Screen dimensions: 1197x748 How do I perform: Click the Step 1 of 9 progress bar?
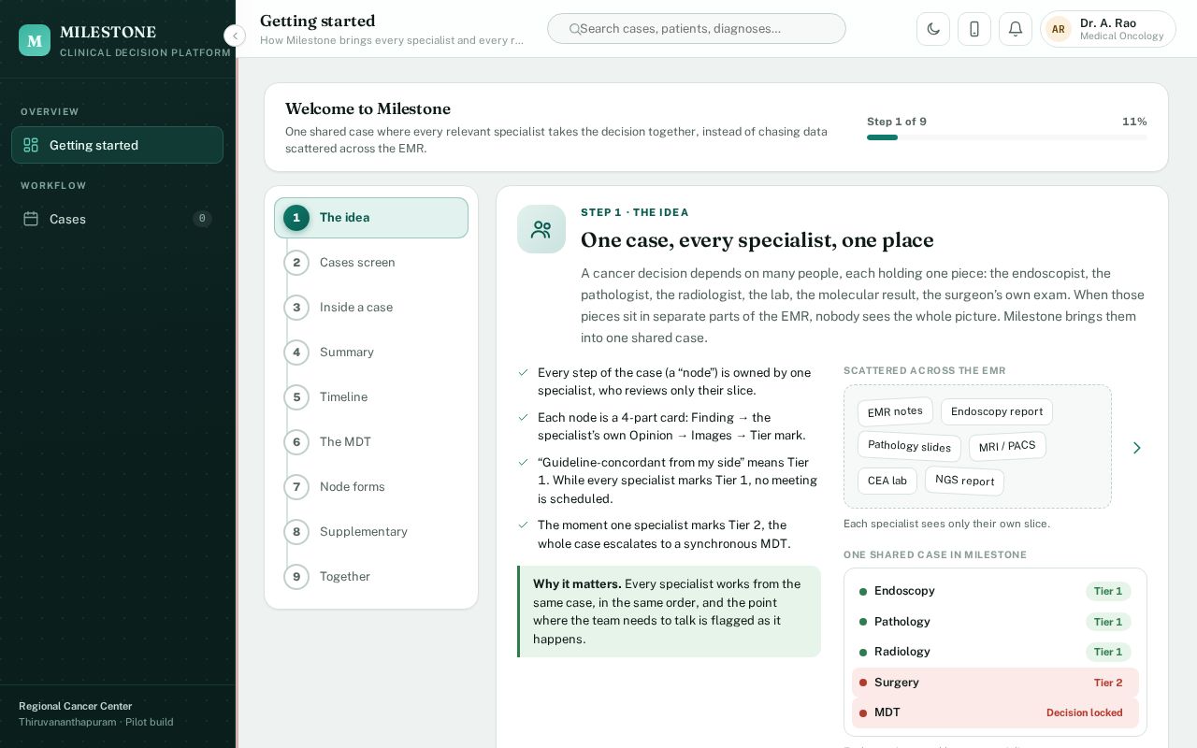tap(1007, 137)
